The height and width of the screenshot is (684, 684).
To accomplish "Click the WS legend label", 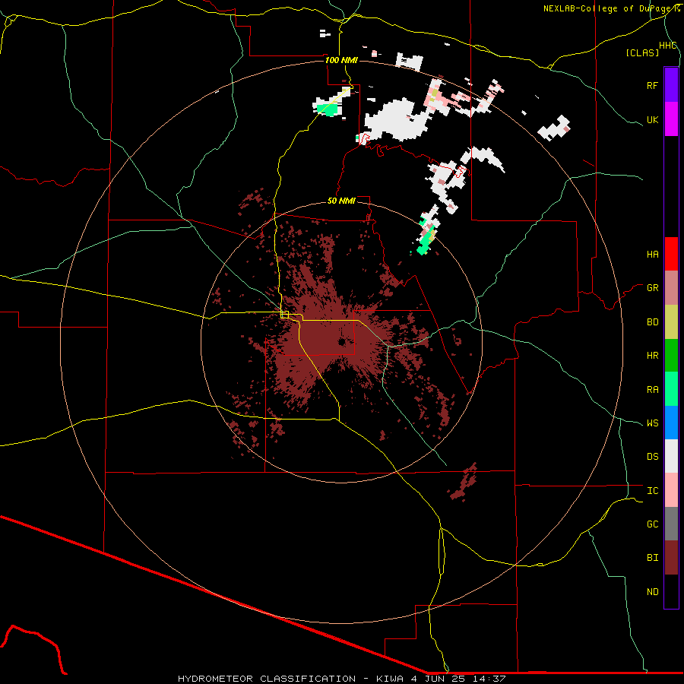I will tap(652, 423).
